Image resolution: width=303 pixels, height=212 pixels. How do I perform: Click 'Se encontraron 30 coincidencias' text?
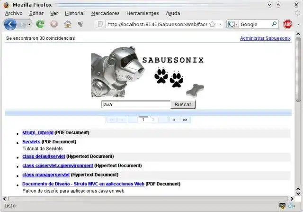pos(40,38)
